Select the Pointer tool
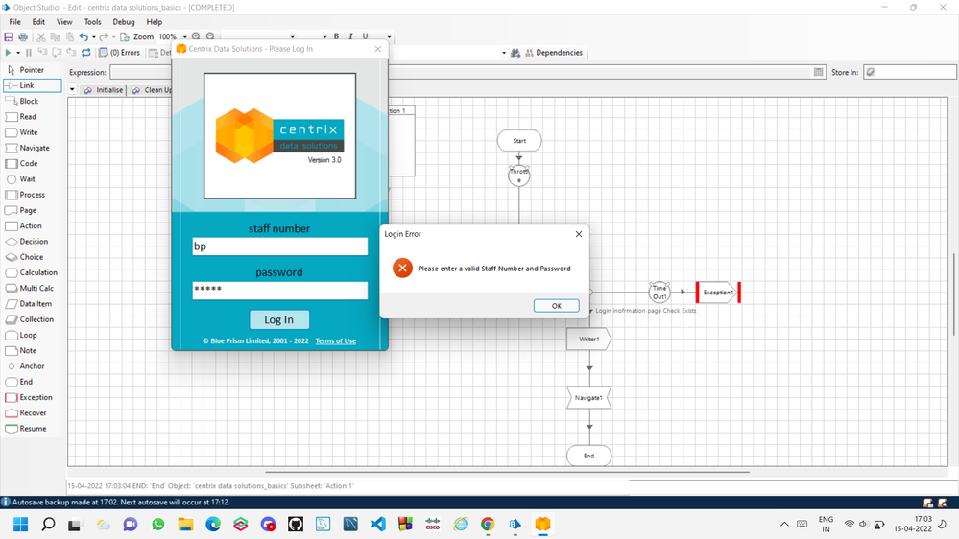959x539 pixels. coord(33,70)
